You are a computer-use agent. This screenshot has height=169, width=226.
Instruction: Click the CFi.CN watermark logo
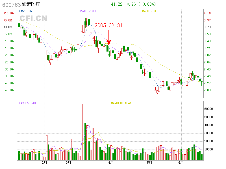33,18
